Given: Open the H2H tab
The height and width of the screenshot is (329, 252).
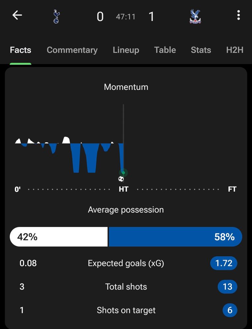Looking at the screenshot, I should [235, 50].
